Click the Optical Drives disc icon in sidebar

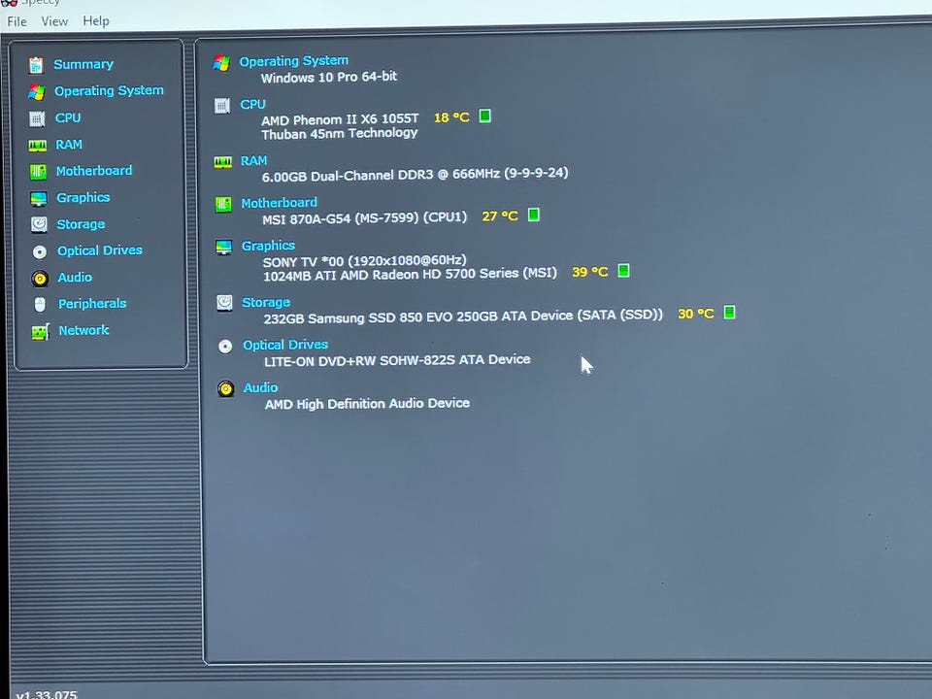click(40, 252)
